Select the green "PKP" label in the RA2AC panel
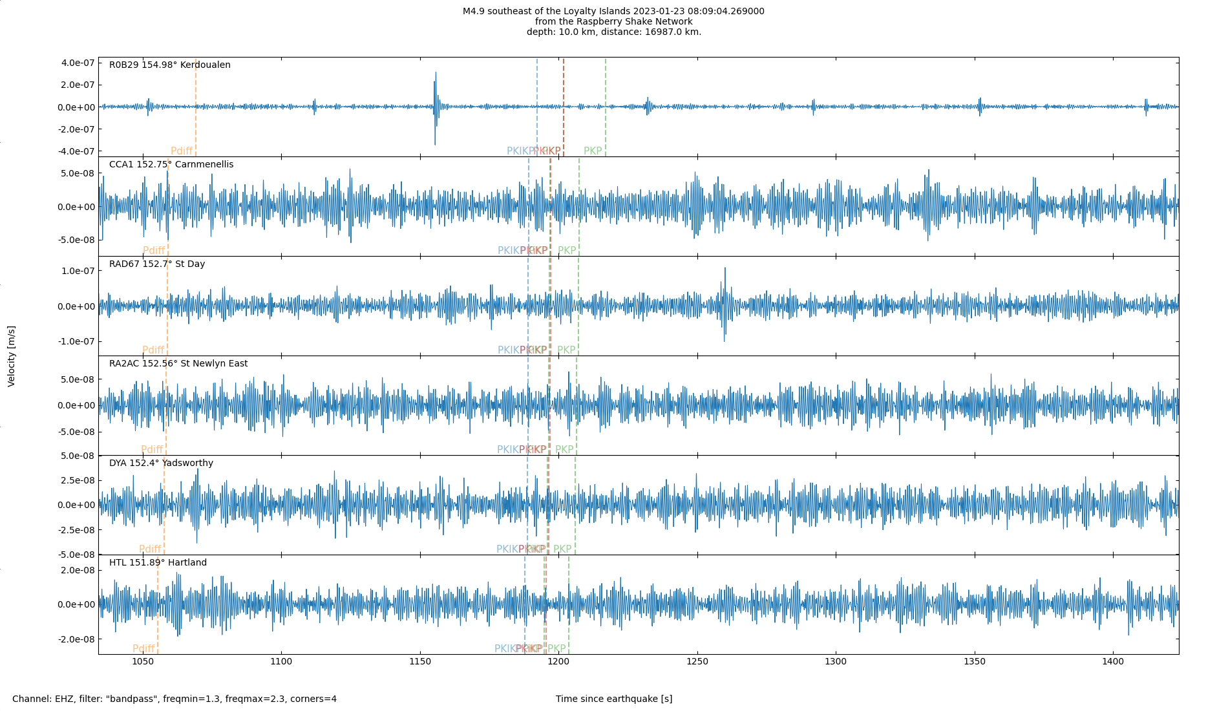Viewport: 1228px width, 711px height. point(564,450)
